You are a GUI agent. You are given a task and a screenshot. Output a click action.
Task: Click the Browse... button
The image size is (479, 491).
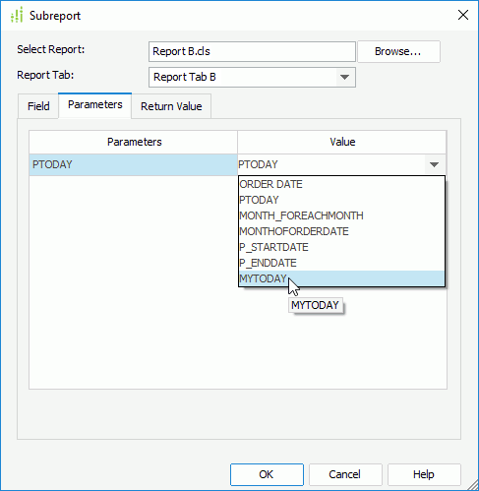(398, 51)
